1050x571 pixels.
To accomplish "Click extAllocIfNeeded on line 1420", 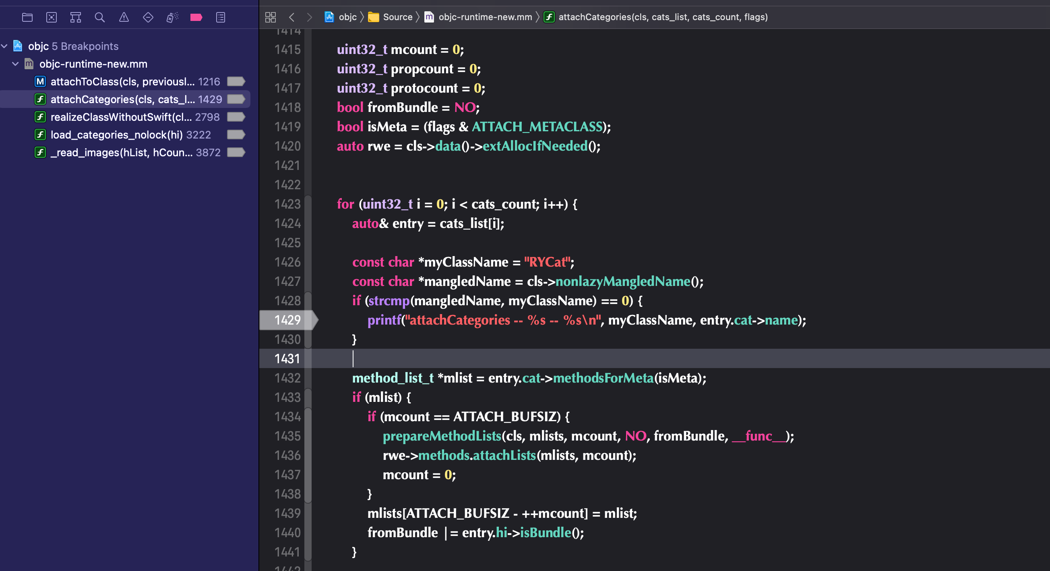I will pyautogui.click(x=535, y=146).
